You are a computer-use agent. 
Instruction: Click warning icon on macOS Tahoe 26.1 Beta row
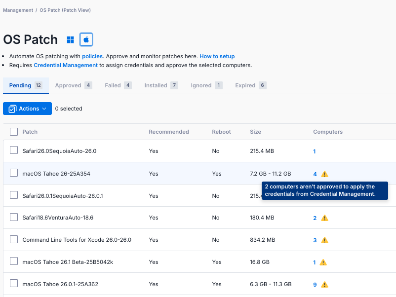pyautogui.click(x=323, y=262)
